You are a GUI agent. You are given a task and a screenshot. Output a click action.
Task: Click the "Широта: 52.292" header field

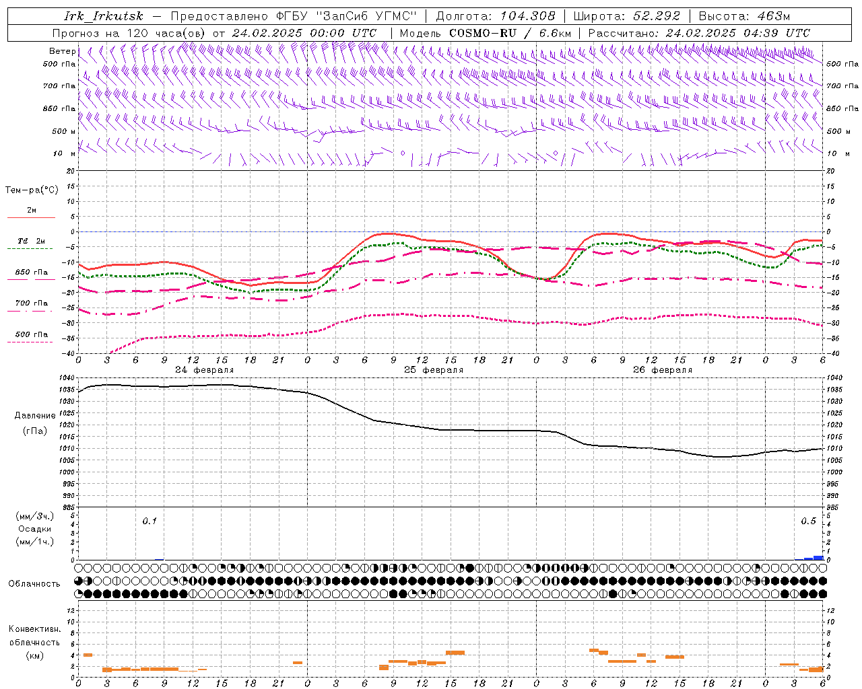[x=627, y=16]
